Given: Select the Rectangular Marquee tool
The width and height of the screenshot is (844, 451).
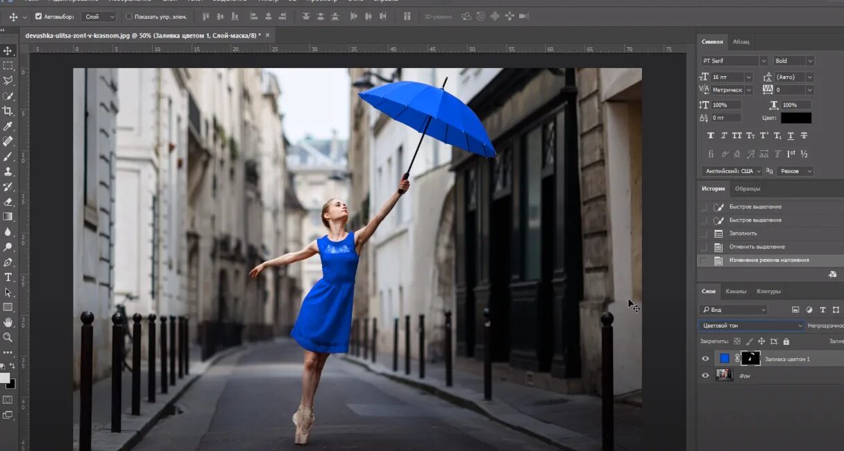Looking at the screenshot, I should click(x=8, y=66).
